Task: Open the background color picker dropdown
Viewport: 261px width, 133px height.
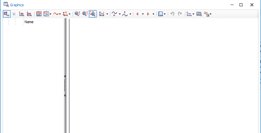Action: [165, 14]
